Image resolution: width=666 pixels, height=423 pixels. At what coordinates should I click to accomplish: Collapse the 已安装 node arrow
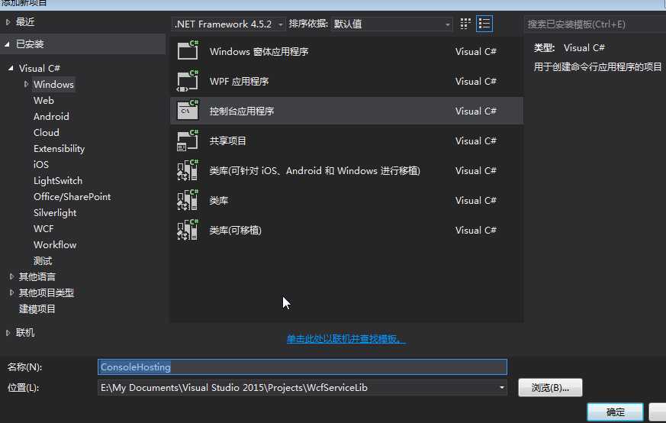(7, 44)
